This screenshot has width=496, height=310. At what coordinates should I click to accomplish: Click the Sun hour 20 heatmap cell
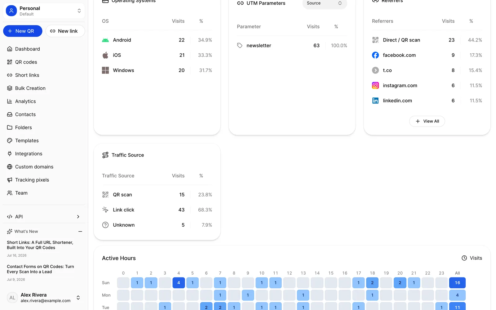[x=400, y=283]
